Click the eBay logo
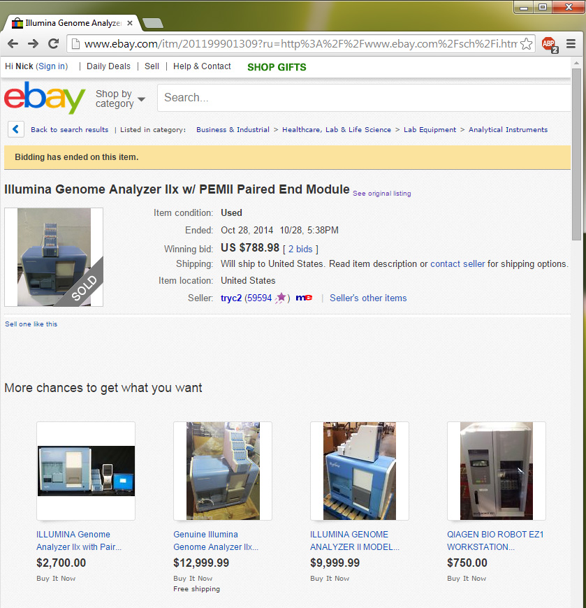 (45, 97)
